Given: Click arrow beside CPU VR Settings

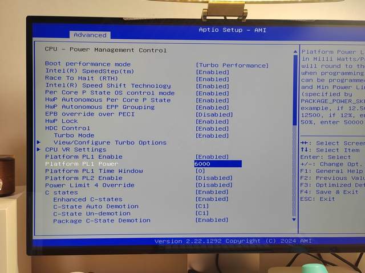Looking at the screenshot, I should (39, 150).
